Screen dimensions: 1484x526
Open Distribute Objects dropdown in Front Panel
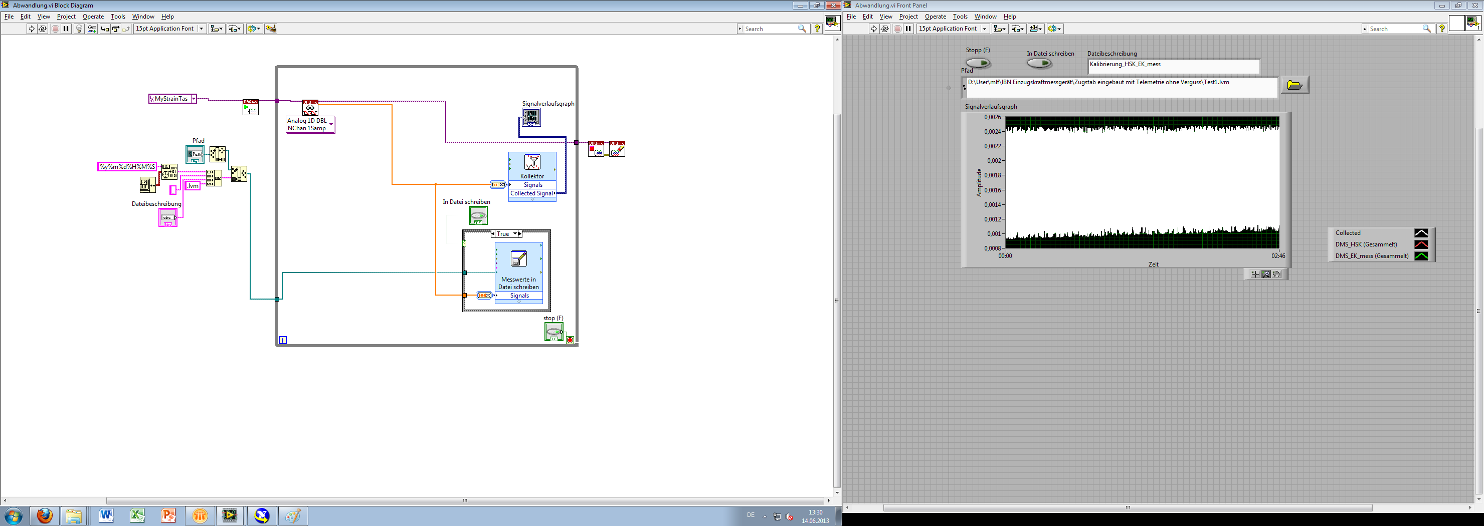click(1018, 29)
